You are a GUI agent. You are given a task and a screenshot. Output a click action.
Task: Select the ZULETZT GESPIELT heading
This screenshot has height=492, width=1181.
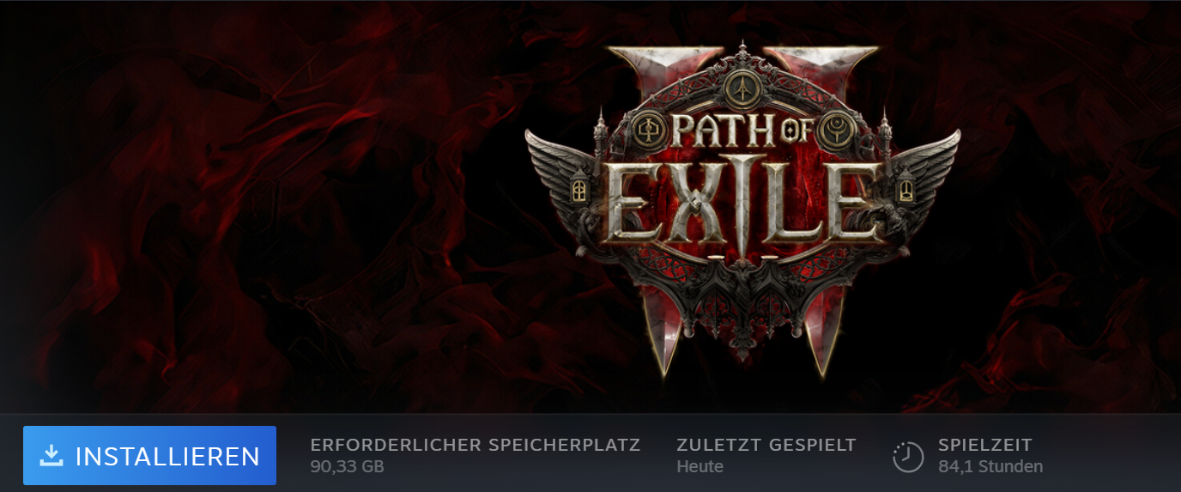point(766,446)
